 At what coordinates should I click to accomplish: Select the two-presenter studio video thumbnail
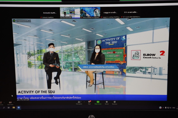pos(70,13)
